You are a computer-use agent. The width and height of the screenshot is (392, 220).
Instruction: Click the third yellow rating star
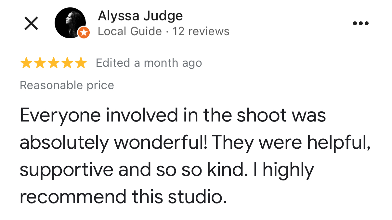53,63
